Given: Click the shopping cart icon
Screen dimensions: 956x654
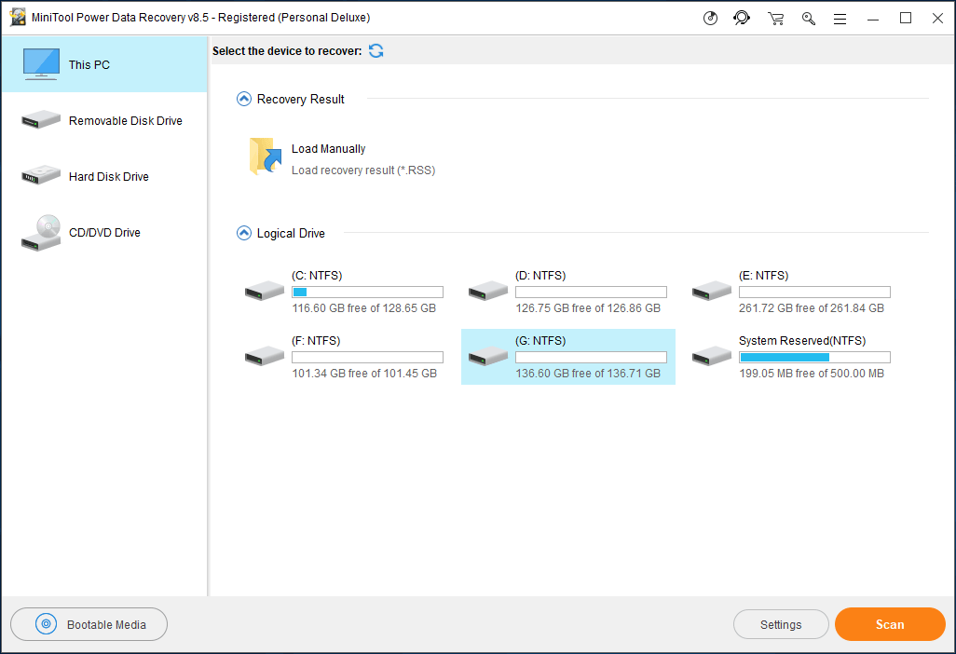Looking at the screenshot, I should click(775, 18).
